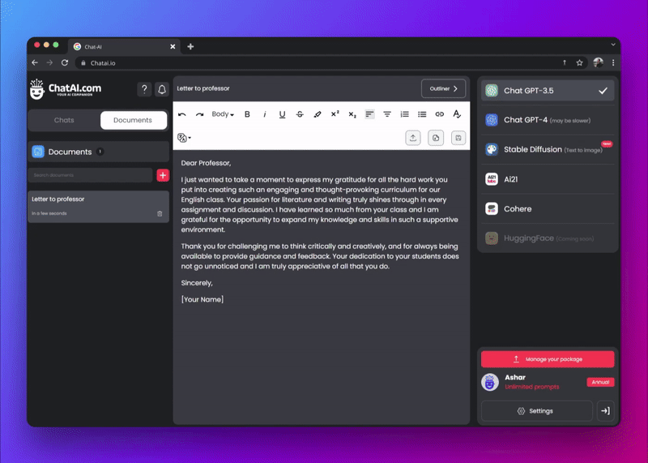
Task: Click the copy document icon
Action: [436, 138]
